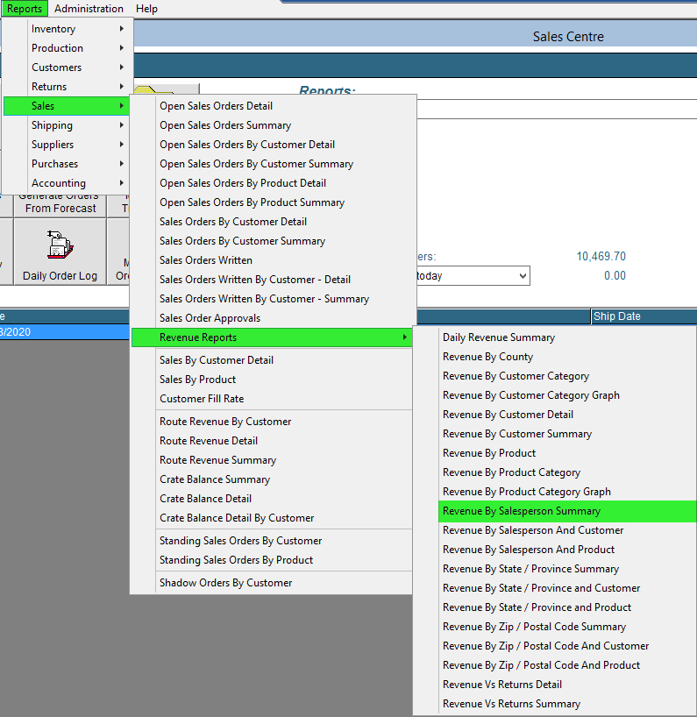The height and width of the screenshot is (717, 697).
Task: Select Revenue By Zip / Postal Code And Customer
Action: pyautogui.click(x=555, y=646)
